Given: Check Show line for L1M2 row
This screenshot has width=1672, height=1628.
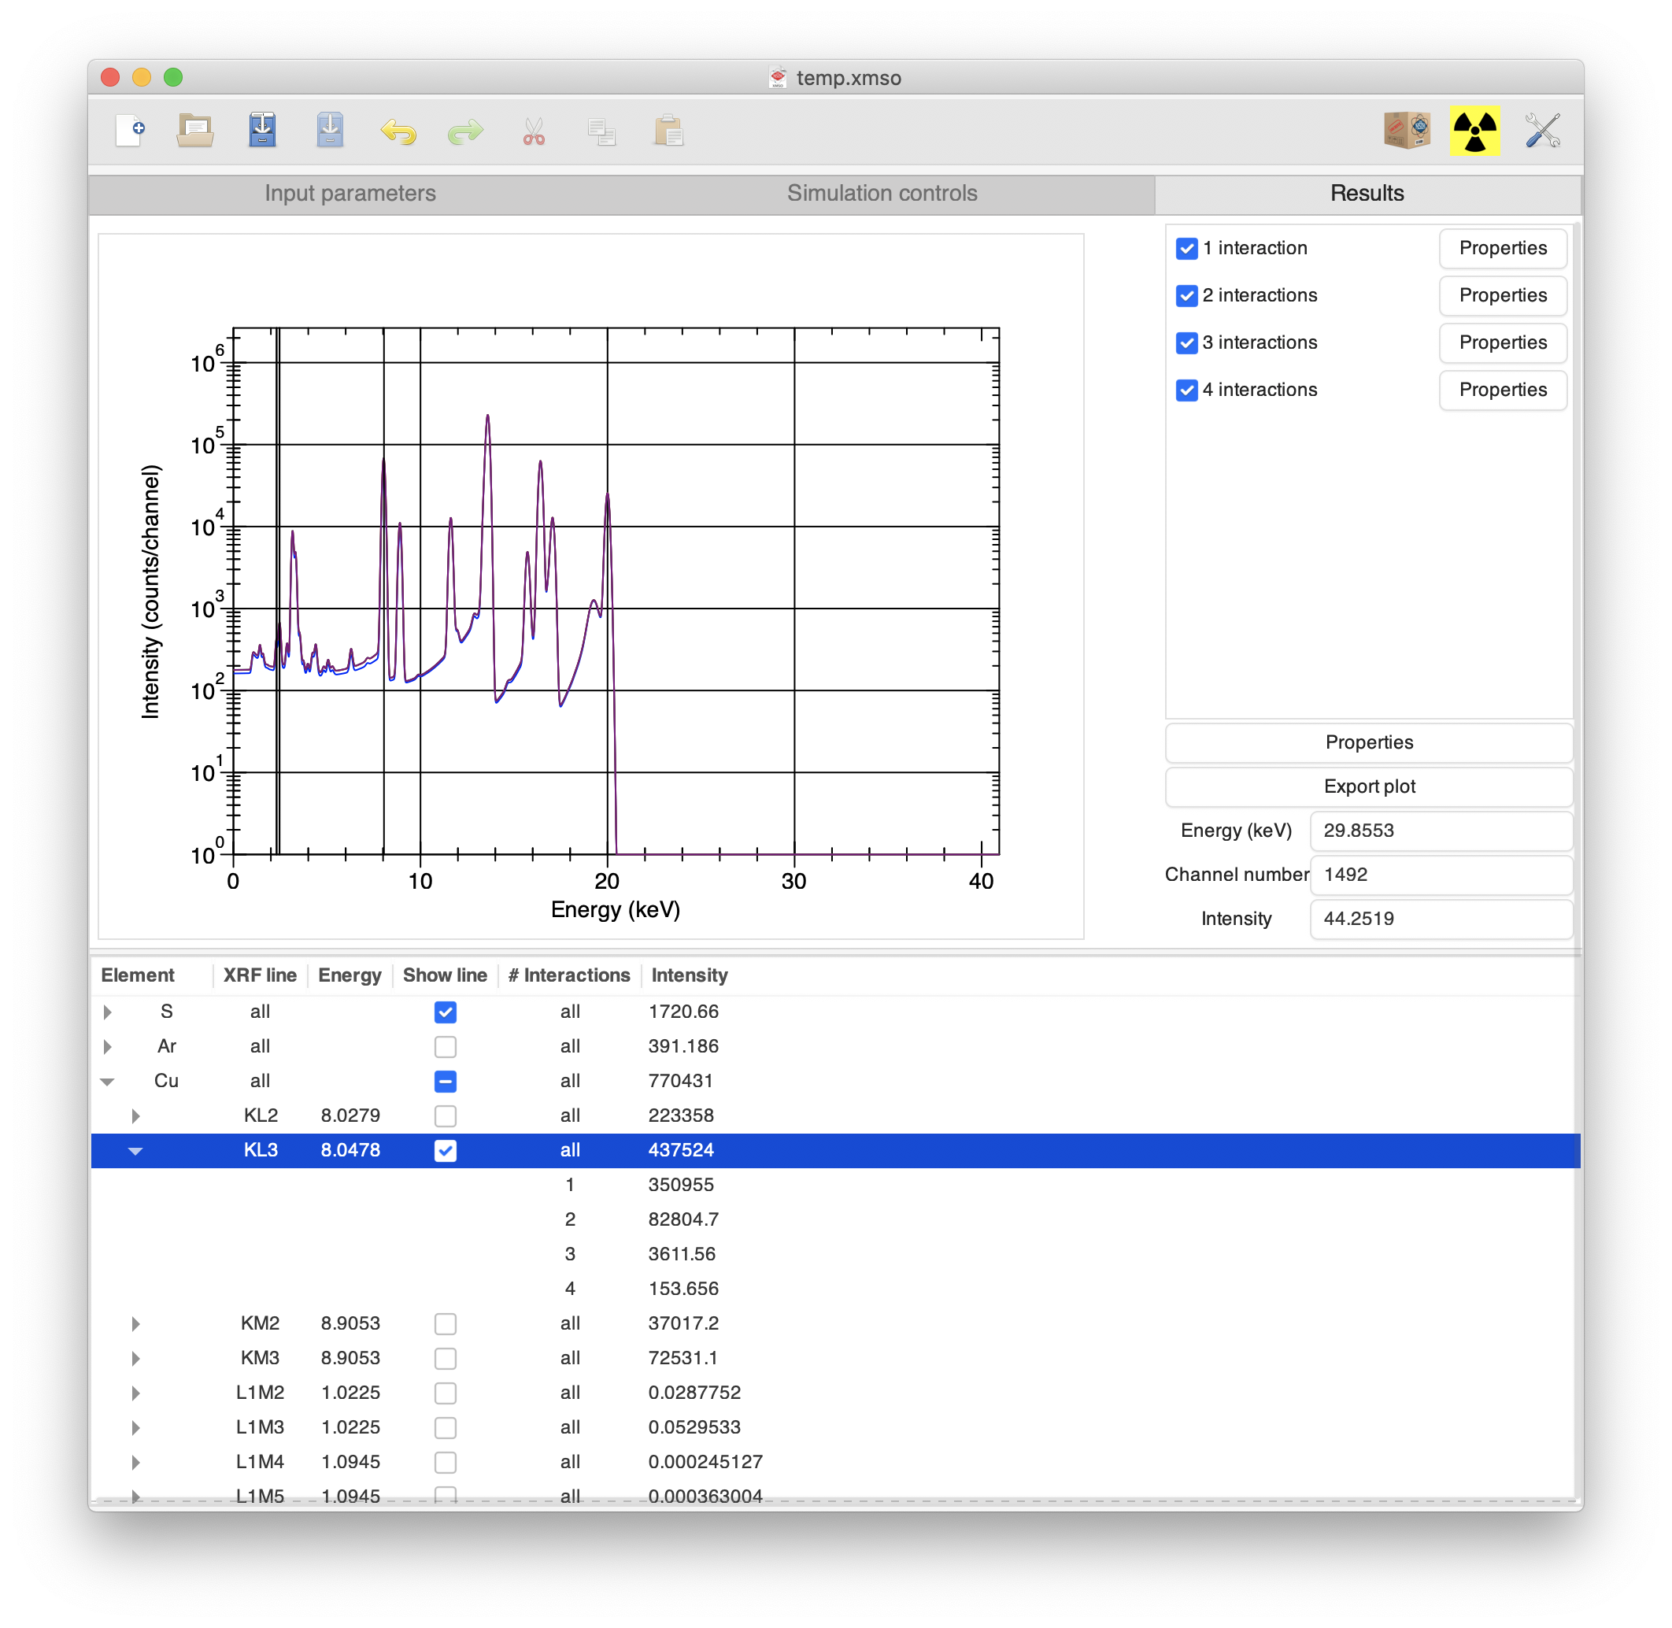Looking at the screenshot, I should (x=446, y=1392).
